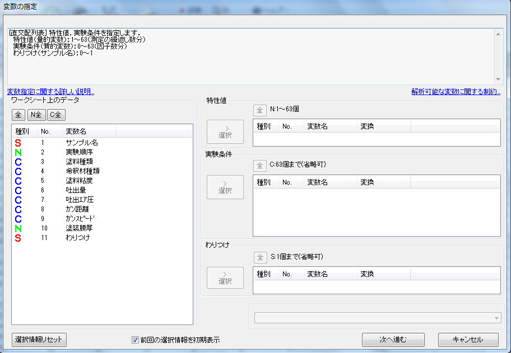Click 次へ進む button
The image size is (511, 353).
point(393,340)
